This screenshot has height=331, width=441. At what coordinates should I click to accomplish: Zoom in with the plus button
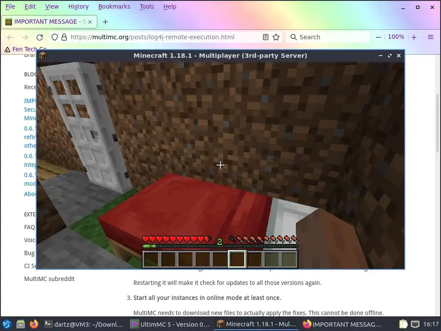[414, 37]
